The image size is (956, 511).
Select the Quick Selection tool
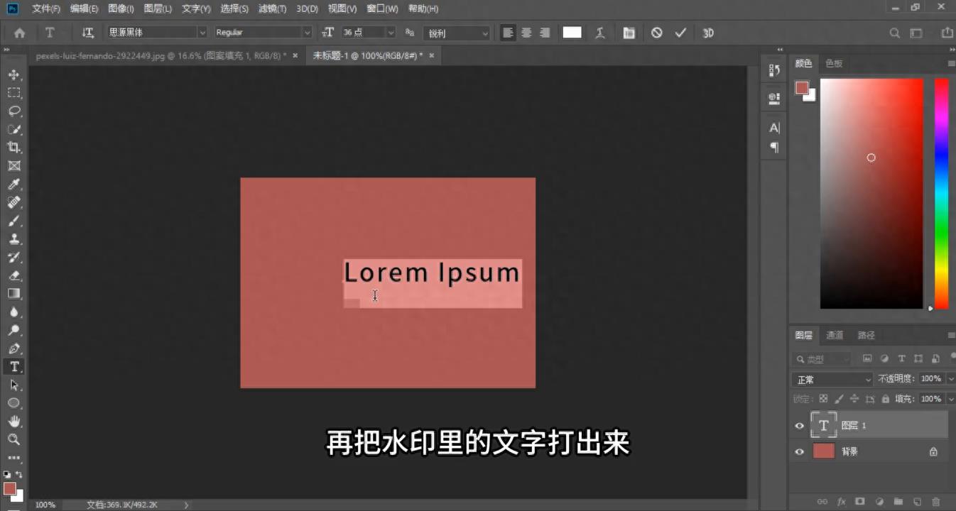13,129
